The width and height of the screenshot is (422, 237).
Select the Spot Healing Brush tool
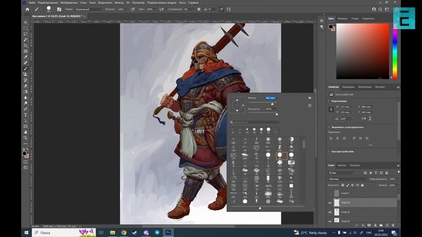tap(26, 63)
